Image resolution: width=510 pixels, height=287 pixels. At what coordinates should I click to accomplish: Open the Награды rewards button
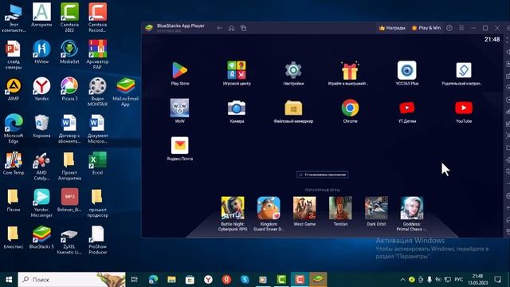[x=392, y=28]
